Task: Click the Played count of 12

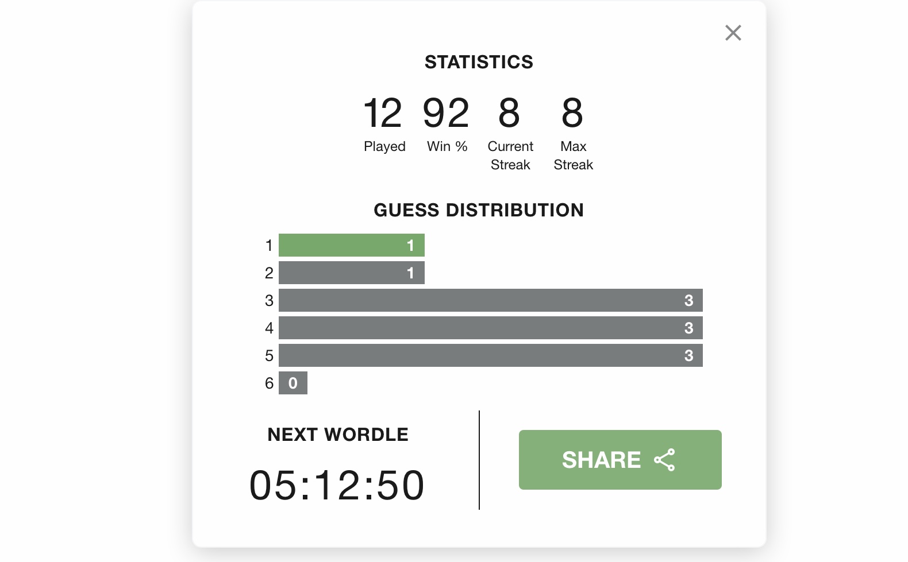Action: click(383, 113)
